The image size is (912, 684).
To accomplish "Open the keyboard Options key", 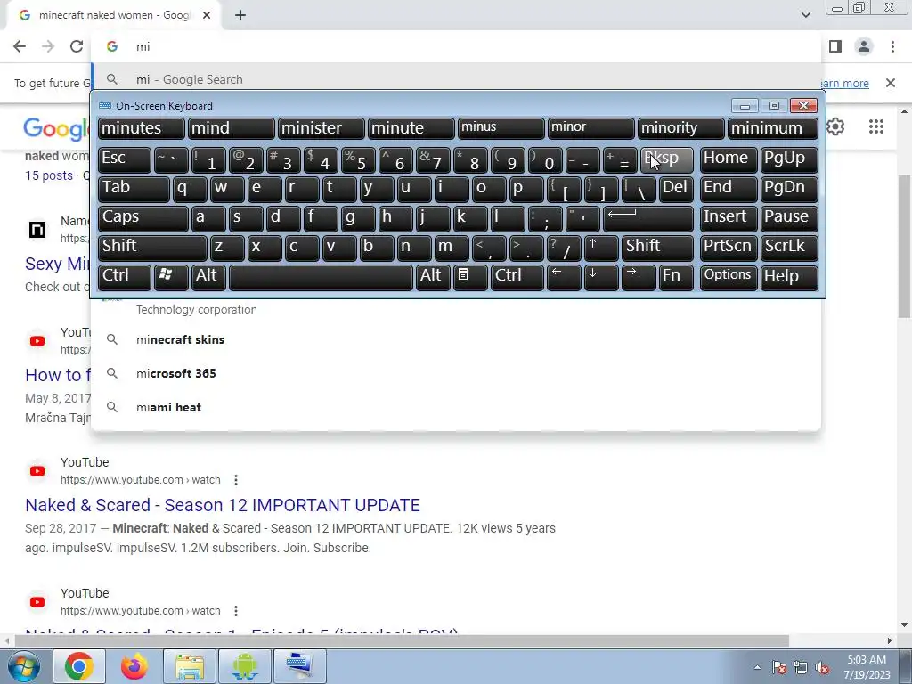I will pos(729,277).
